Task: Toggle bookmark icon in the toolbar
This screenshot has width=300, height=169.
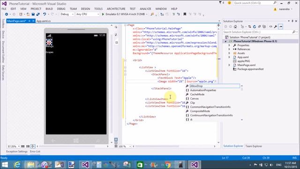Action: coord(185,14)
